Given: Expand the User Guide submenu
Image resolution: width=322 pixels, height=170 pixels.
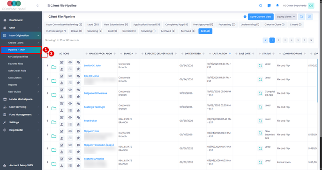Looking at the screenshot, I should pyautogui.click(x=21, y=92).
